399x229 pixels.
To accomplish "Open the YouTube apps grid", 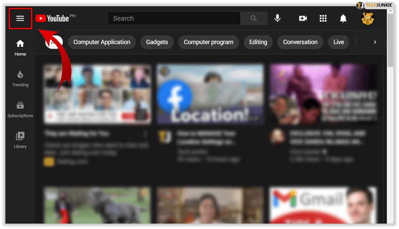I will click(x=323, y=18).
